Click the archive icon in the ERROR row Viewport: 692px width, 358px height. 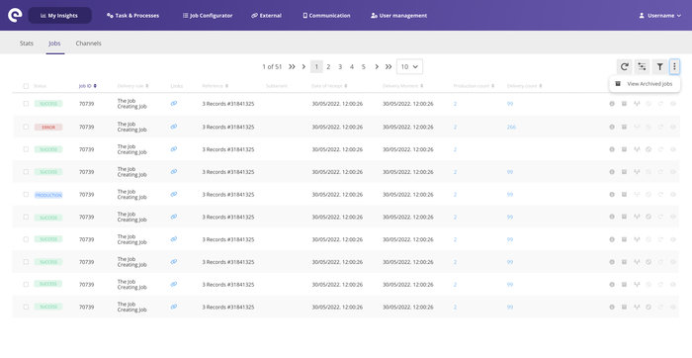624,127
